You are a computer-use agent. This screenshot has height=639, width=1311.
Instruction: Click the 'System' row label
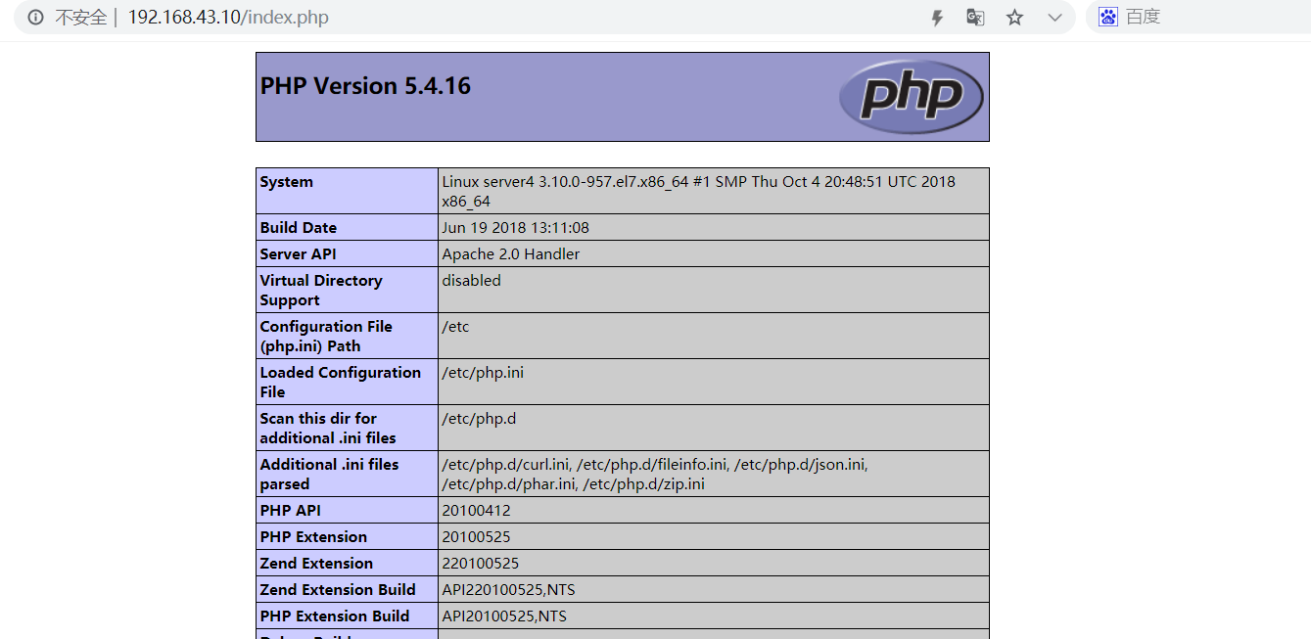287,182
